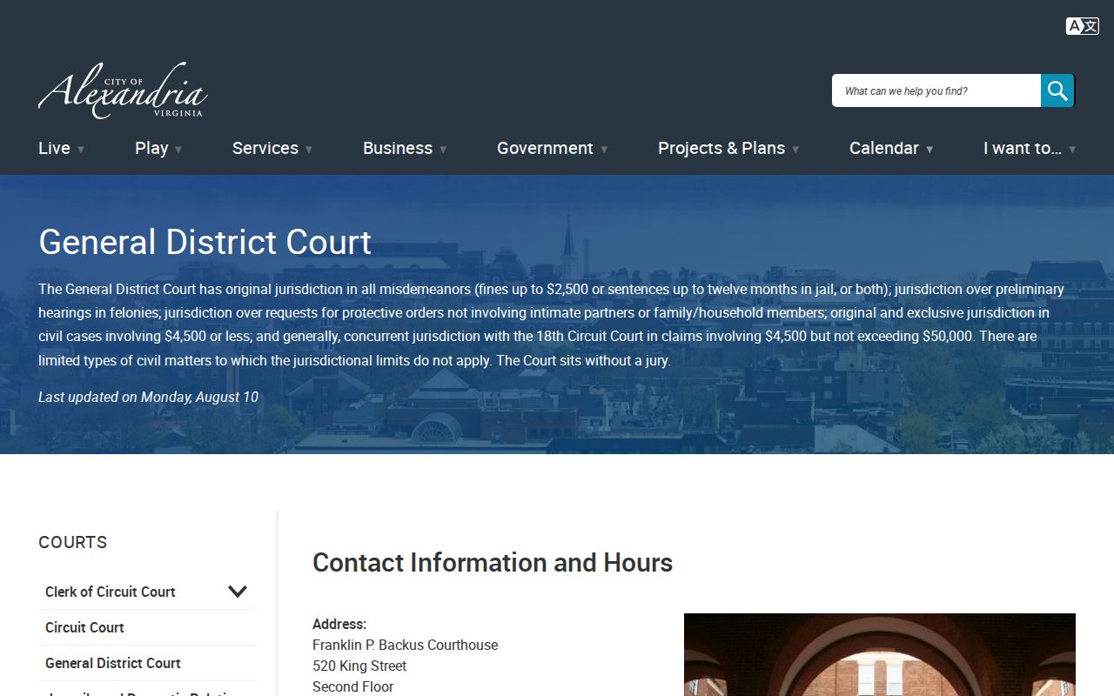Click the 'General District Court' page title
The height and width of the screenshot is (696, 1114).
pos(205,242)
